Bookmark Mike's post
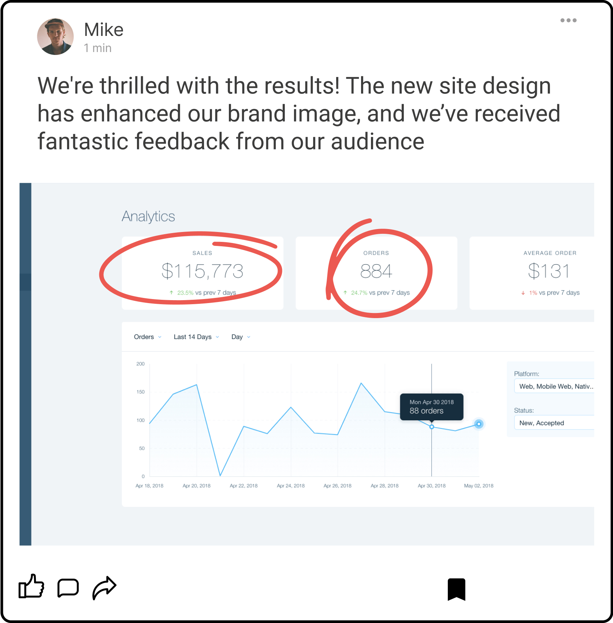613x623 pixels. tap(456, 589)
